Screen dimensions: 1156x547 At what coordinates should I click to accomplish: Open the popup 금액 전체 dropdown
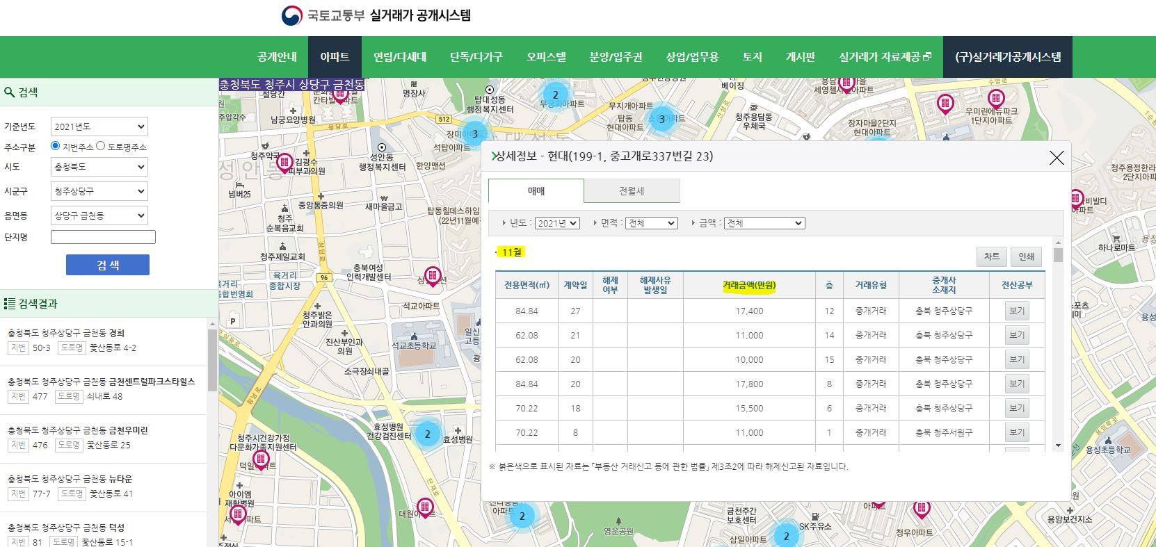pos(764,223)
